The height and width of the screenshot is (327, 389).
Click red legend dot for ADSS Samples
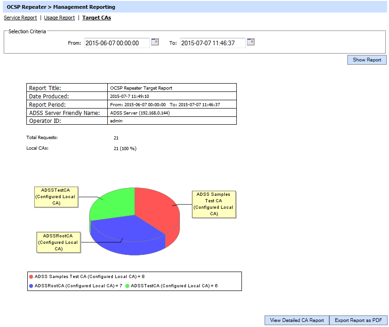(31, 277)
